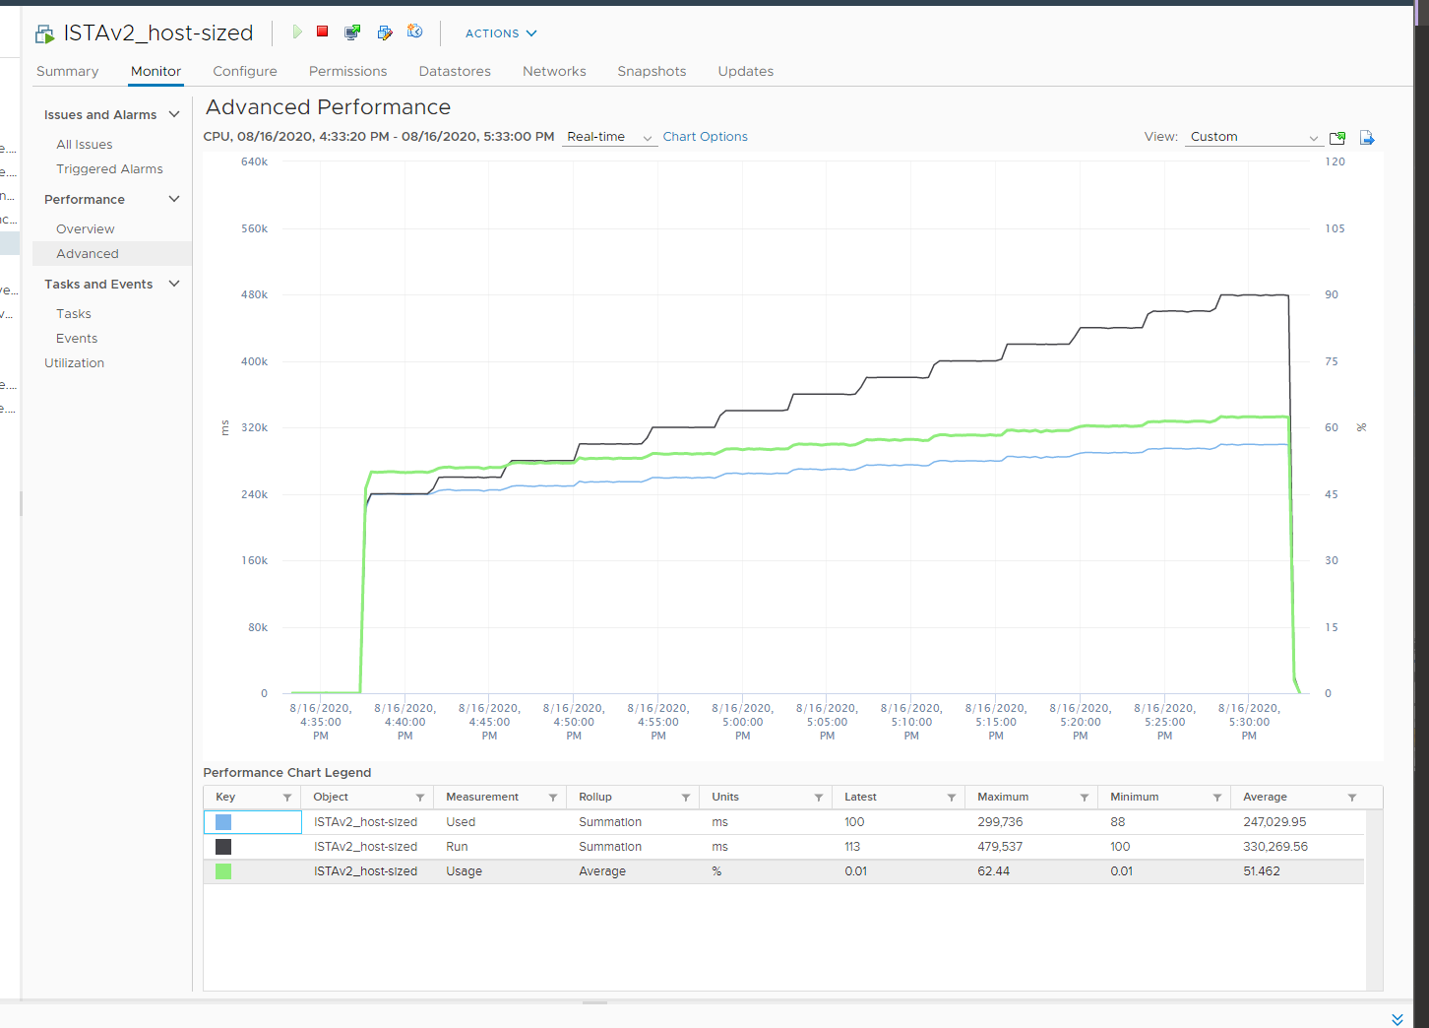The width and height of the screenshot is (1429, 1028).
Task: Launch the remote console icon
Action: tap(352, 32)
